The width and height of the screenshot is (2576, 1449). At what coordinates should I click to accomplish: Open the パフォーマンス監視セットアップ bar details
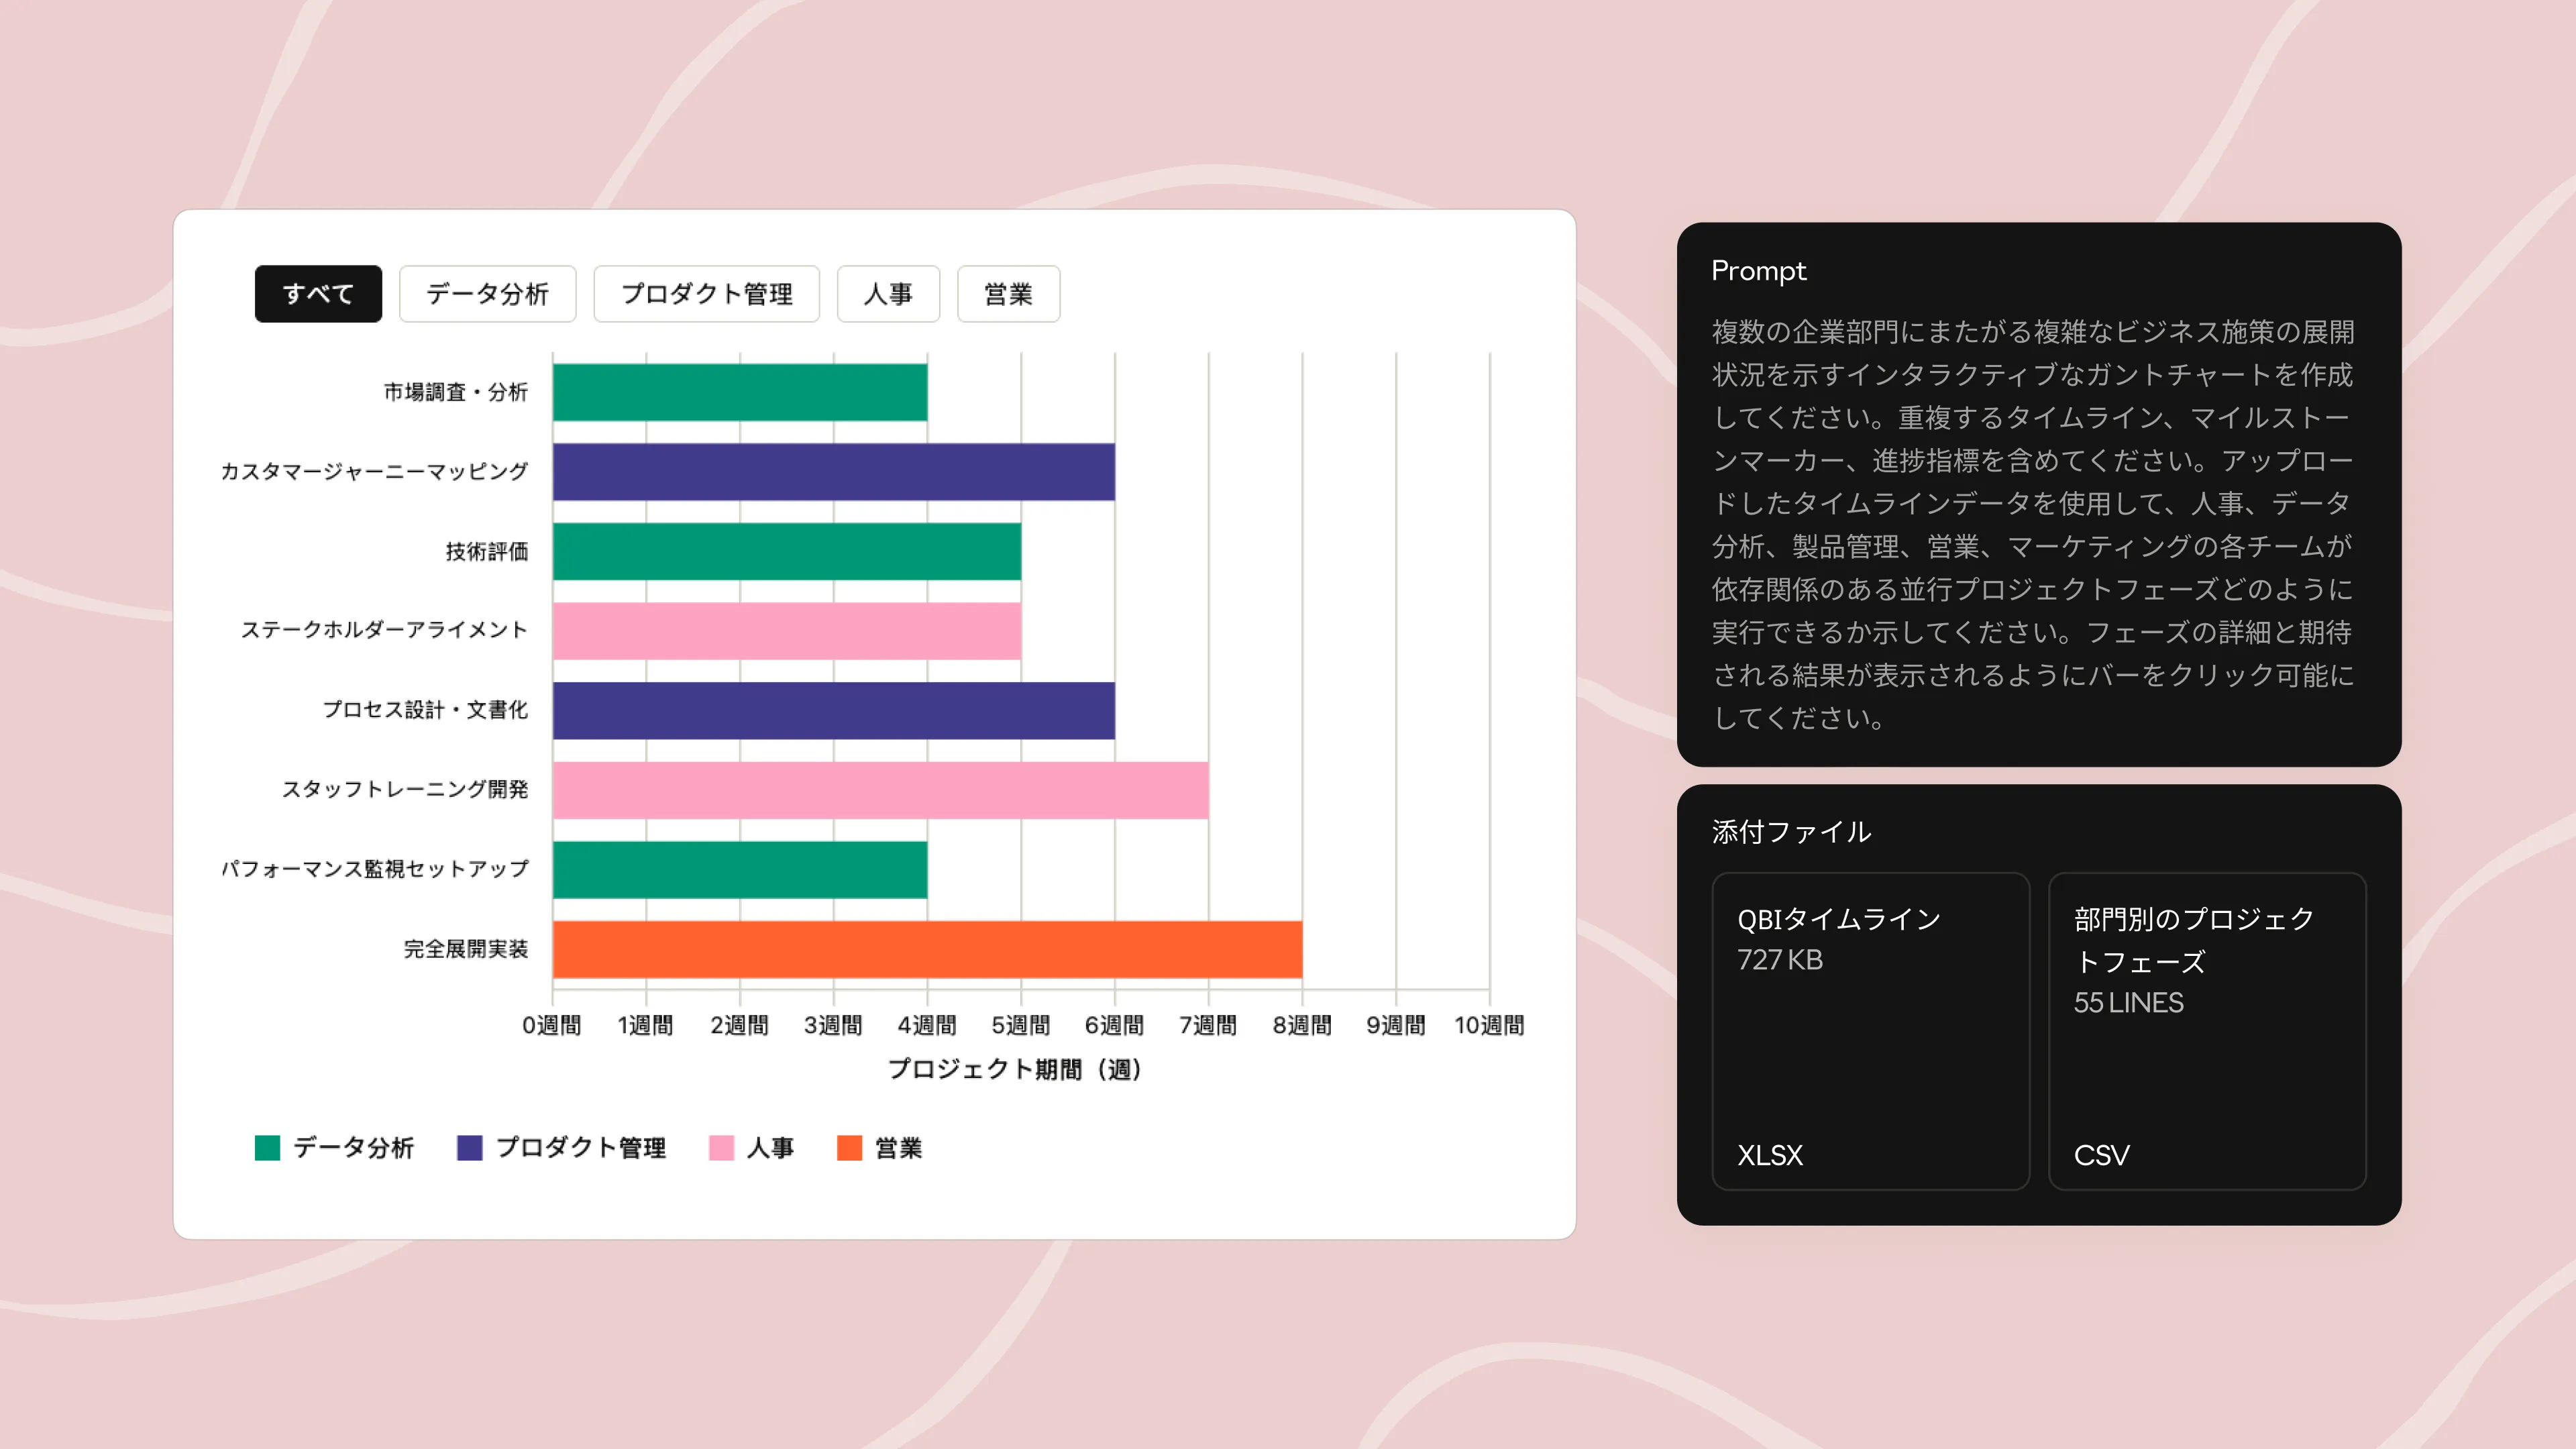click(739, 870)
